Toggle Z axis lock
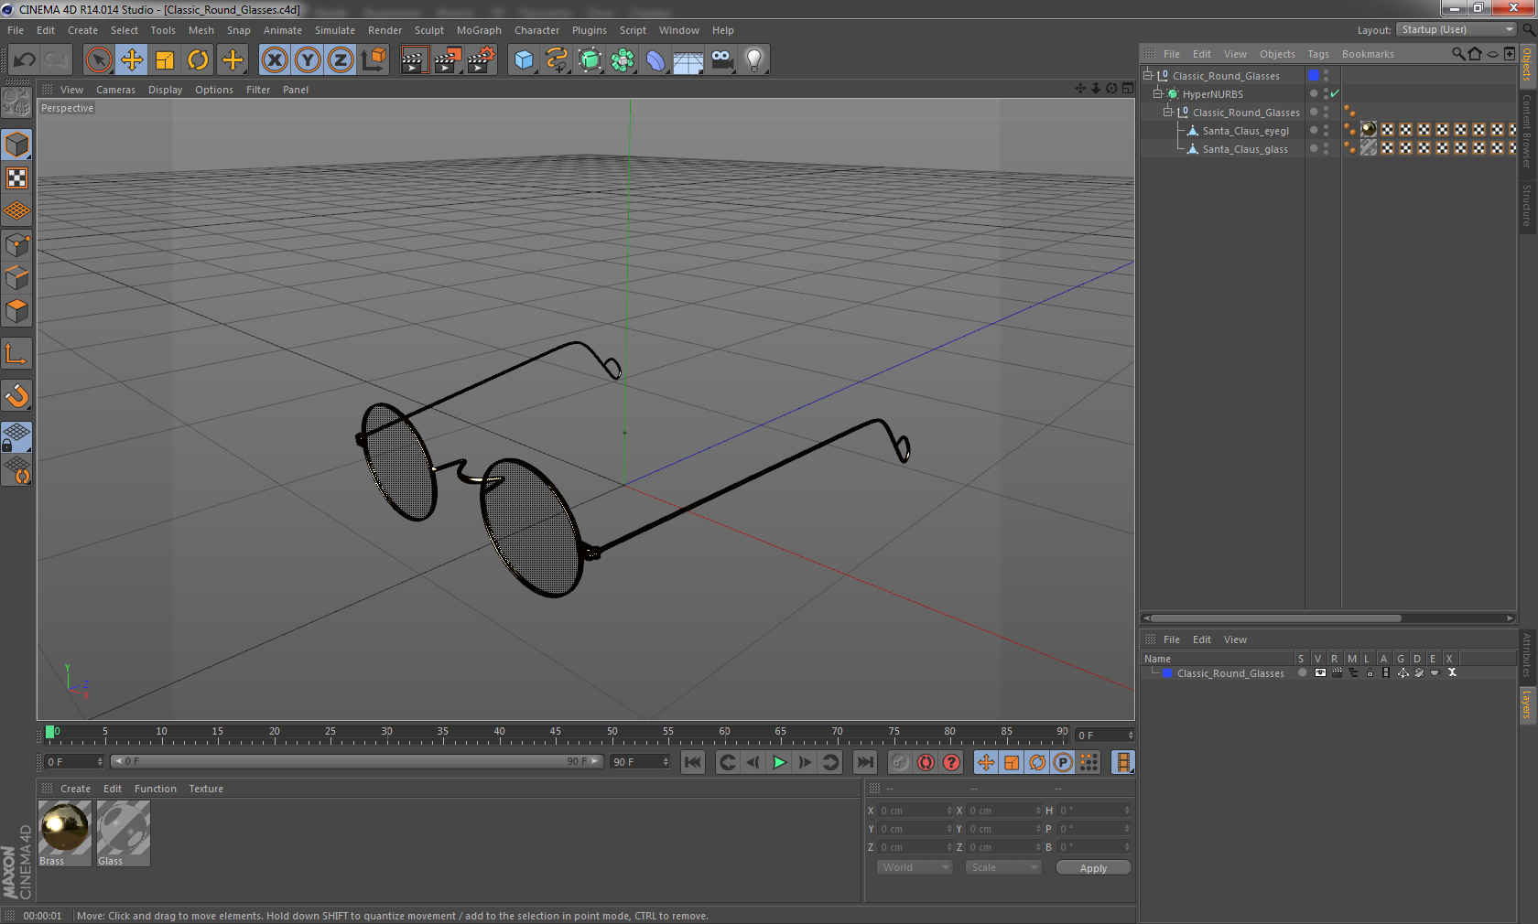 pyautogui.click(x=341, y=60)
